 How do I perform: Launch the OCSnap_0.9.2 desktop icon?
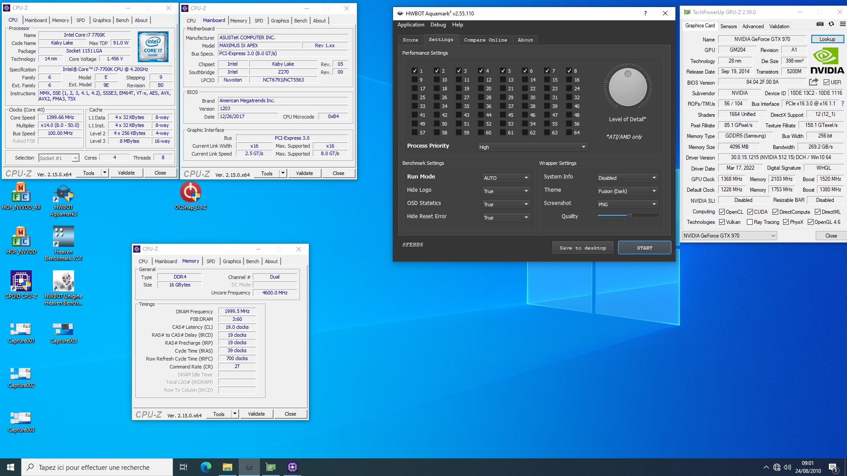pos(191,197)
